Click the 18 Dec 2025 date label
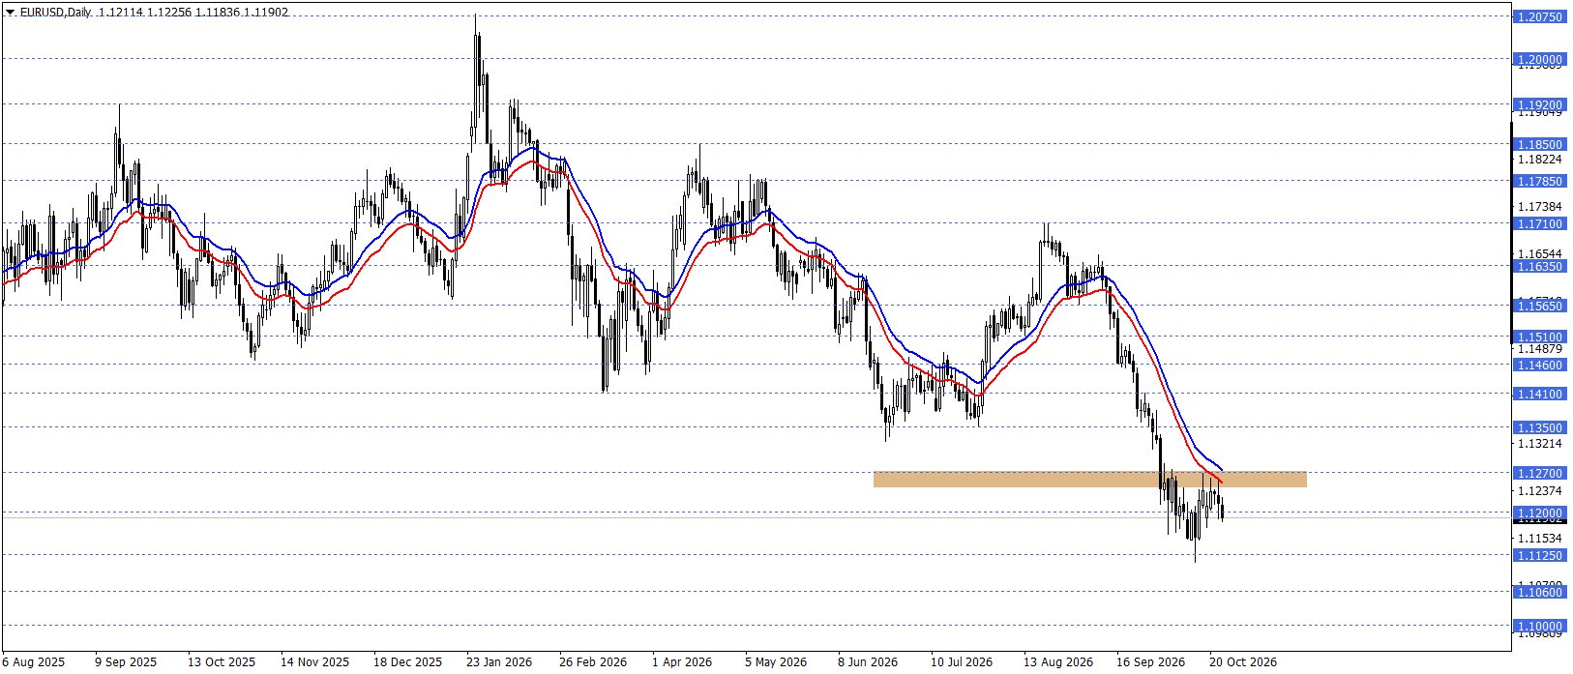 tap(407, 662)
